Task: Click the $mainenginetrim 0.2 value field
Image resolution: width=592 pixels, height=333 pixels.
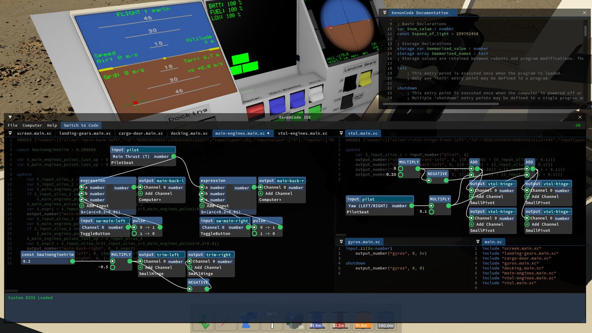Action: (46, 261)
